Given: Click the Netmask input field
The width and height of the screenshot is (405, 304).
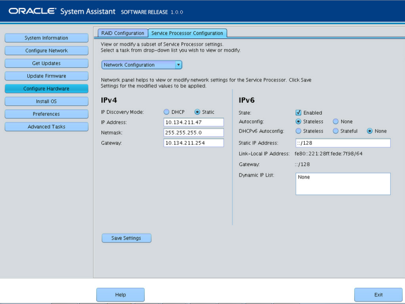Looking at the screenshot, I should point(193,133).
